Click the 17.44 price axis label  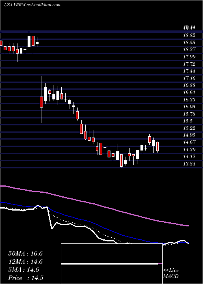pyautogui.click(x=190, y=71)
